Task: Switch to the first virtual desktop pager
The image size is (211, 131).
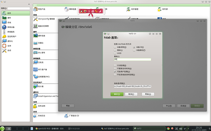Action: coord(8,129)
